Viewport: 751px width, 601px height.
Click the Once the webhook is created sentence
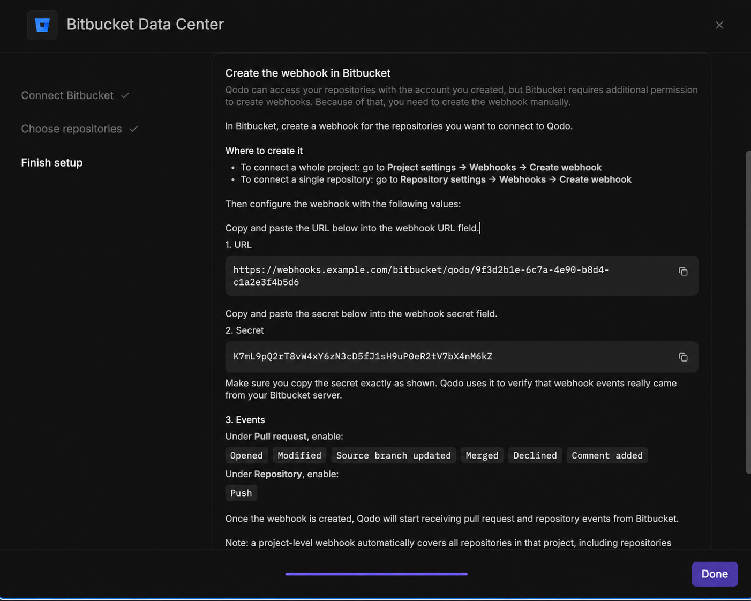[452, 519]
